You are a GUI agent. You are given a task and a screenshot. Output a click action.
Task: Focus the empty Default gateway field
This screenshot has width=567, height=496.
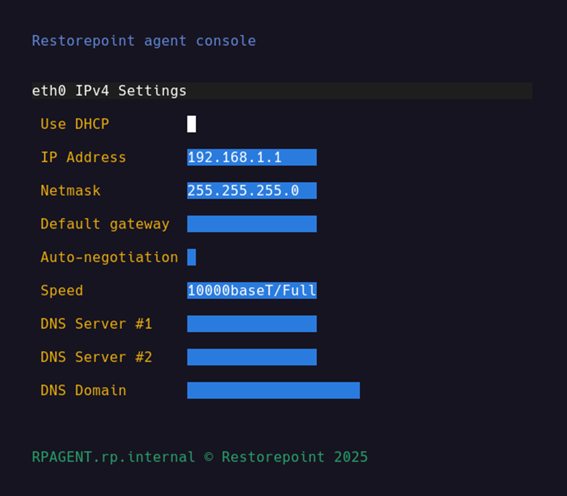tap(251, 224)
